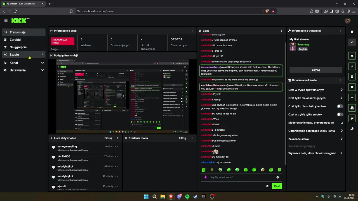Open kebab menu of Informacje o transmisji panel
358x201 pixels.
tap(341, 31)
